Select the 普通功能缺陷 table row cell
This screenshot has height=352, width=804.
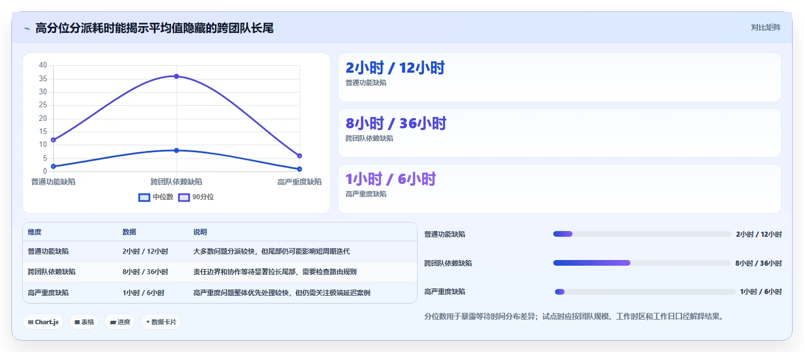pos(48,252)
